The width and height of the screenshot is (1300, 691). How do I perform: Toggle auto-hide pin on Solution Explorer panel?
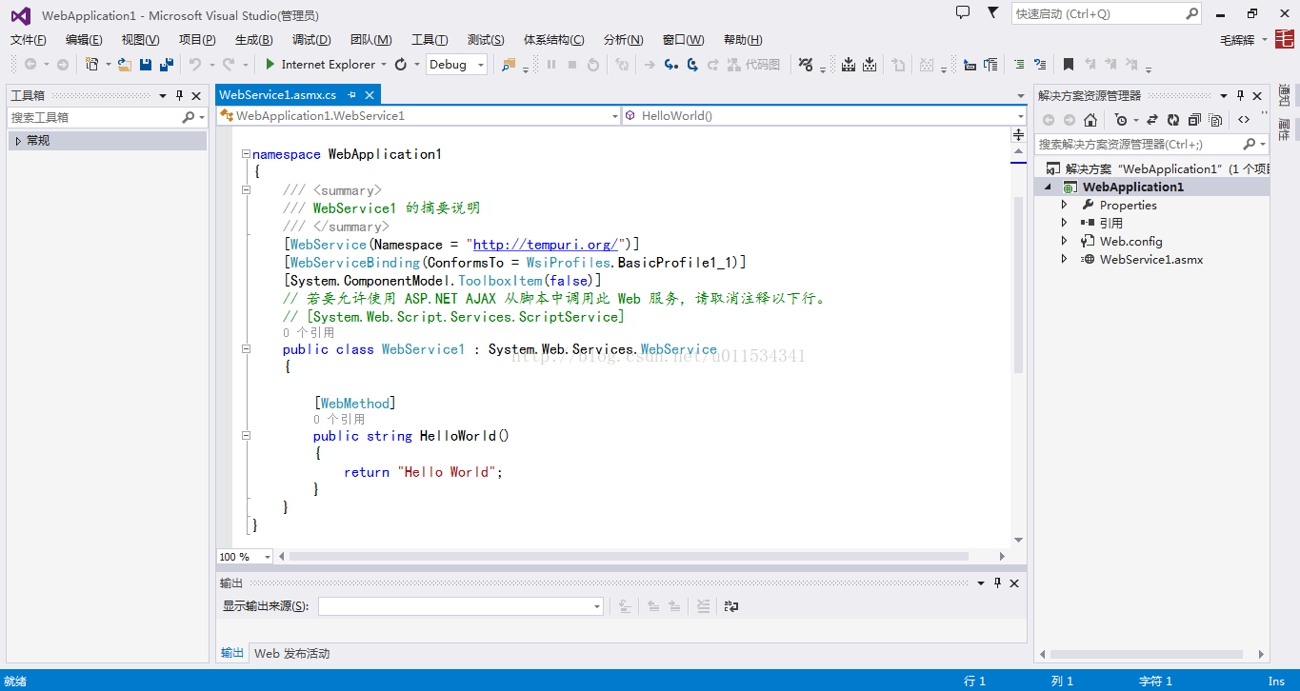pos(1240,96)
